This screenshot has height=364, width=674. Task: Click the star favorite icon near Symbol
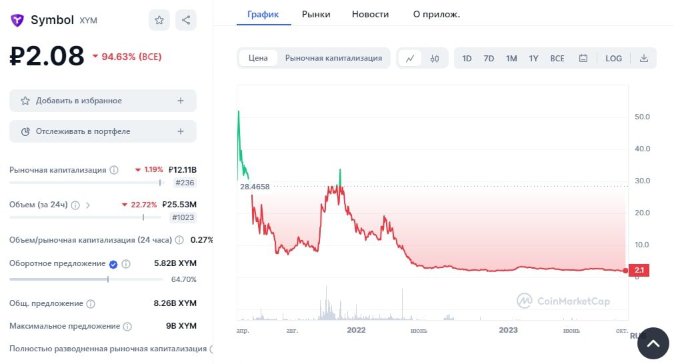pyautogui.click(x=159, y=20)
